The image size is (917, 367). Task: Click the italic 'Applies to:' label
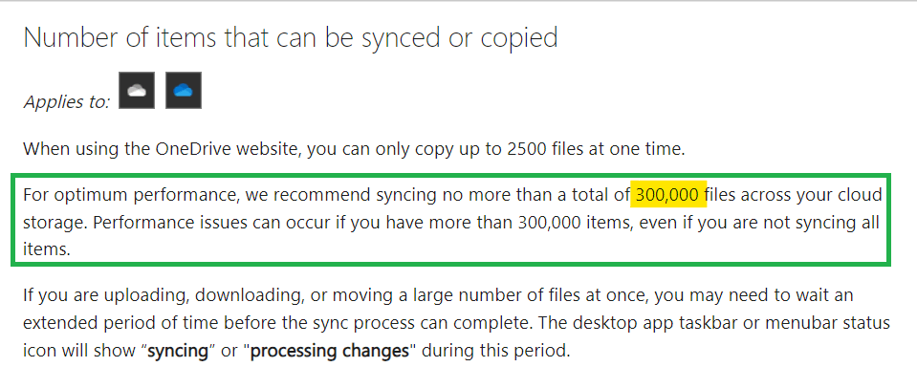point(67,101)
